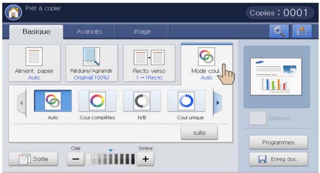Viewport: 320px width, 173px height.
Task: Click the Clair label
Action: point(76,148)
